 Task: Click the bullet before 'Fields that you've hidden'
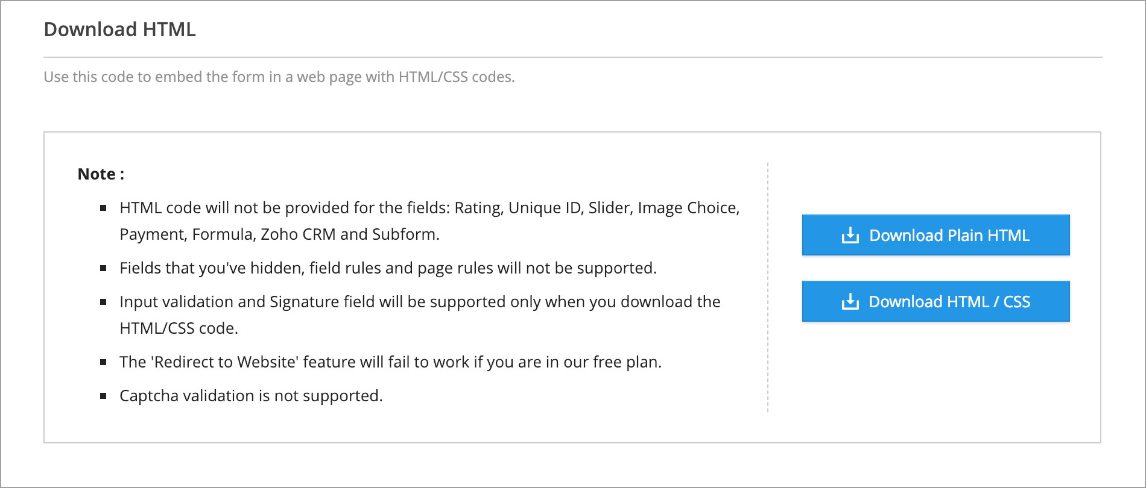pos(103,268)
